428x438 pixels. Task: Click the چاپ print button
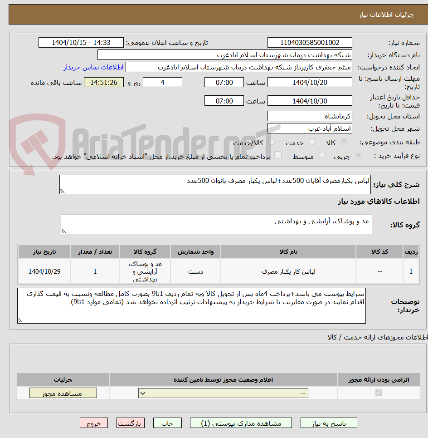167,423
